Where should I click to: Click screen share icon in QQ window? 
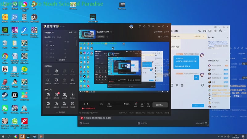(x=210, y=31)
